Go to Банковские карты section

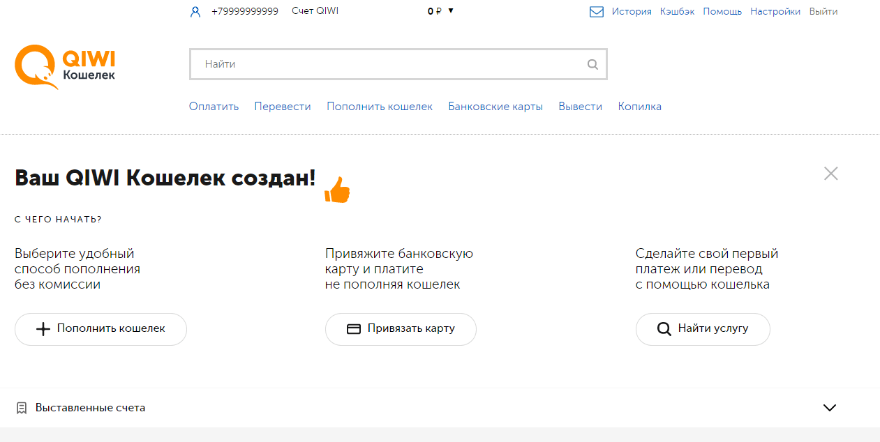495,107
